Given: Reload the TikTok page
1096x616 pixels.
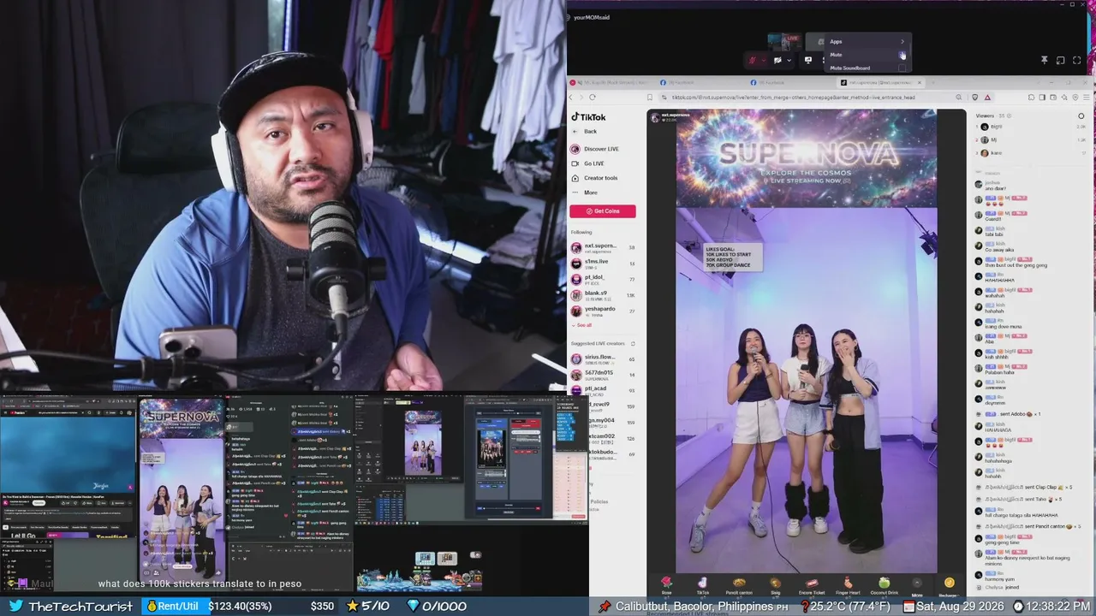Looking at the screenshot, I should (x=593, y=98).
